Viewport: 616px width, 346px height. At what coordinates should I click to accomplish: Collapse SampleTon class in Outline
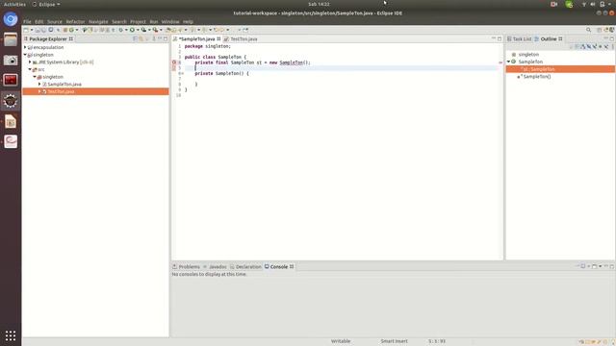(508, 62)
